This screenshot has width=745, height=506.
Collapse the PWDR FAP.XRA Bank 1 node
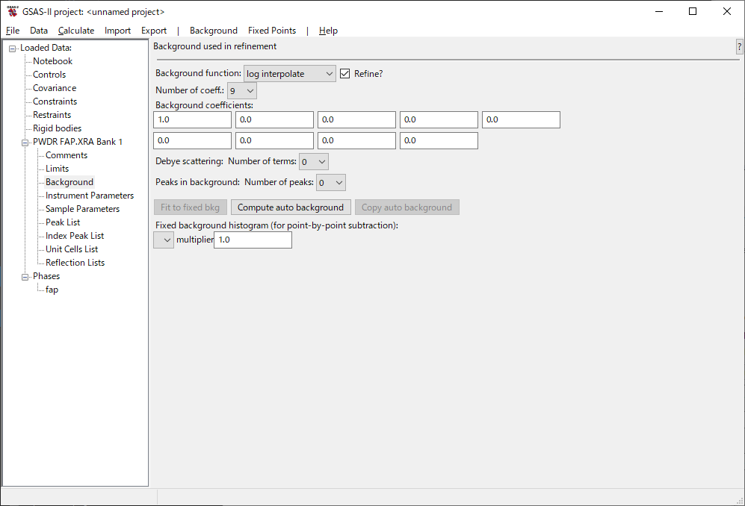25,142
